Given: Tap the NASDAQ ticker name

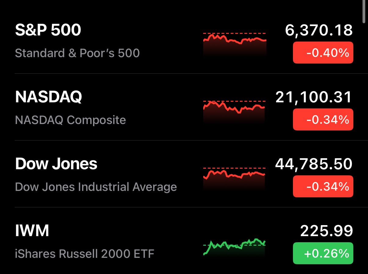Looking at the screenshot, I should click(x=49, y=97).
